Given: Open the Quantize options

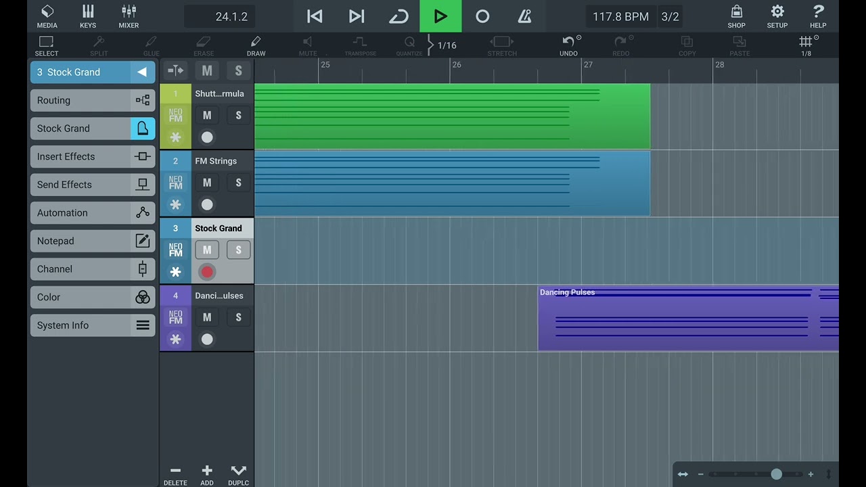Looking at the screenshot, I should point(409,46).
